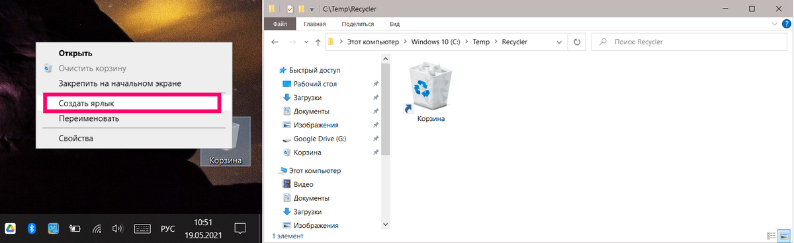Open Документы under Этот компьютер

[x=311, y=198]
